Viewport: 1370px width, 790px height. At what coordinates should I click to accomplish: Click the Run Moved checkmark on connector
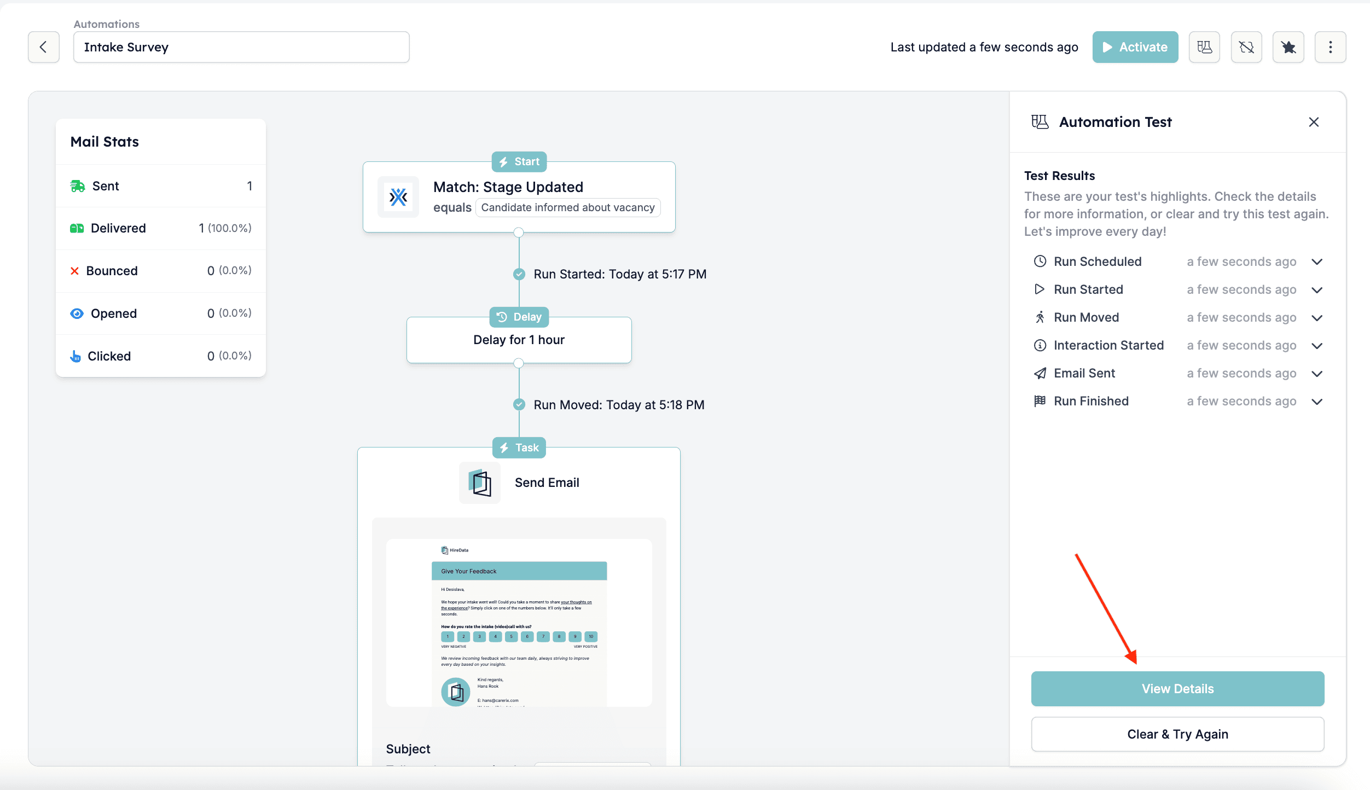(x=519, y=405)
